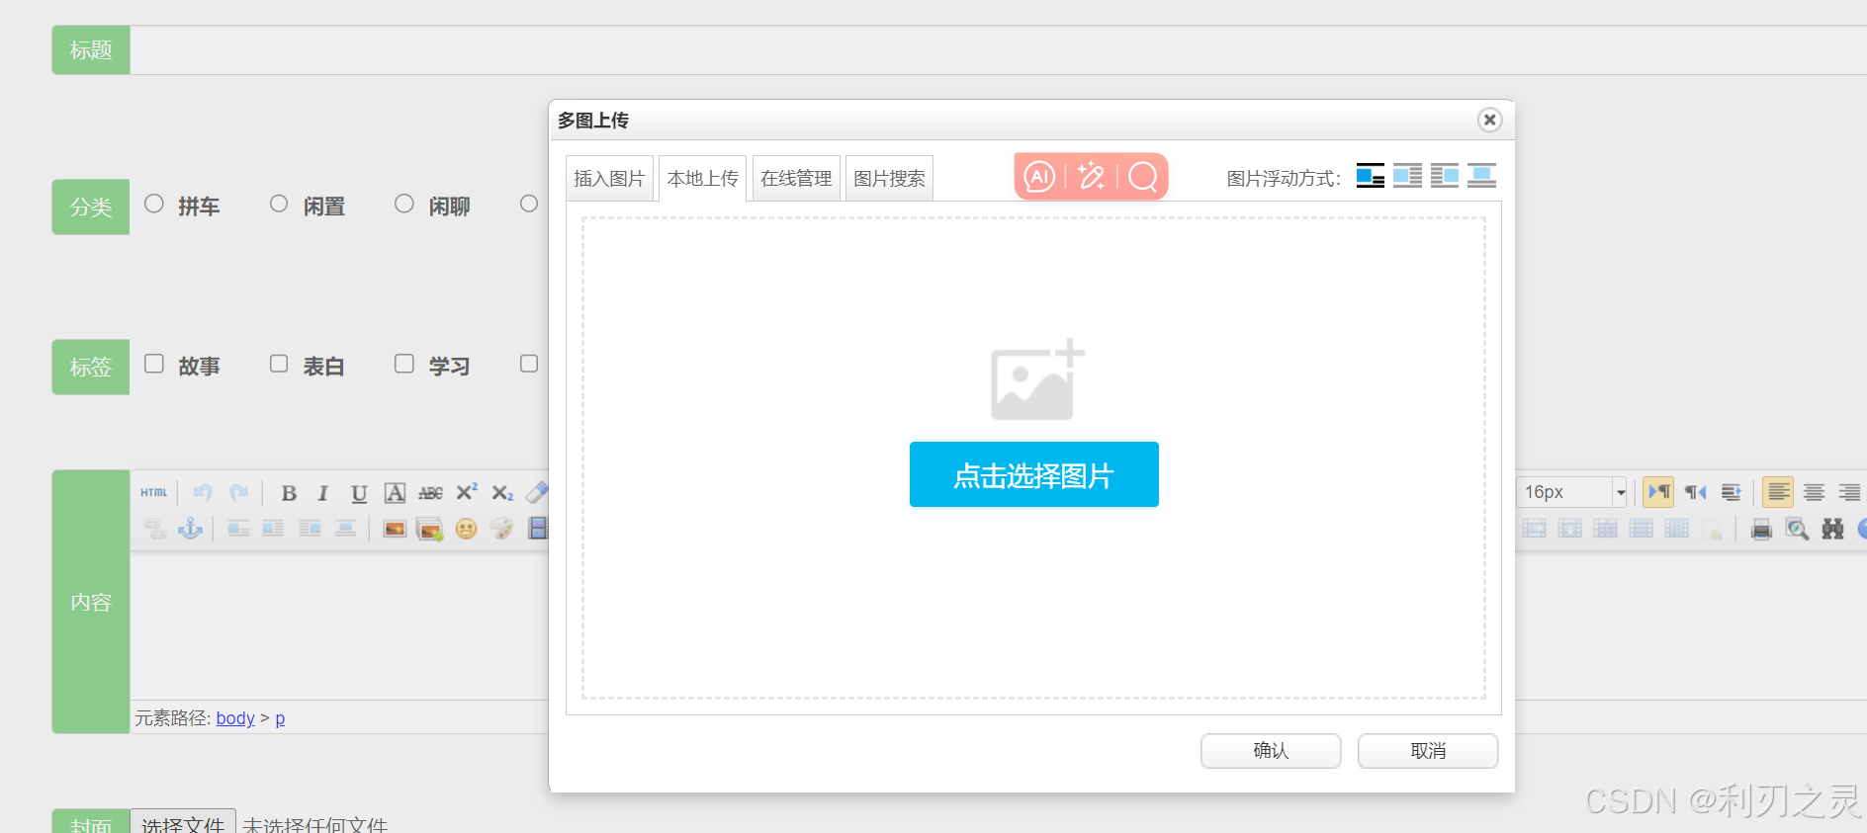Switch to 在线管理 tab
The height and width of the screenshot is (833, 1867).
tap(796, 179)
